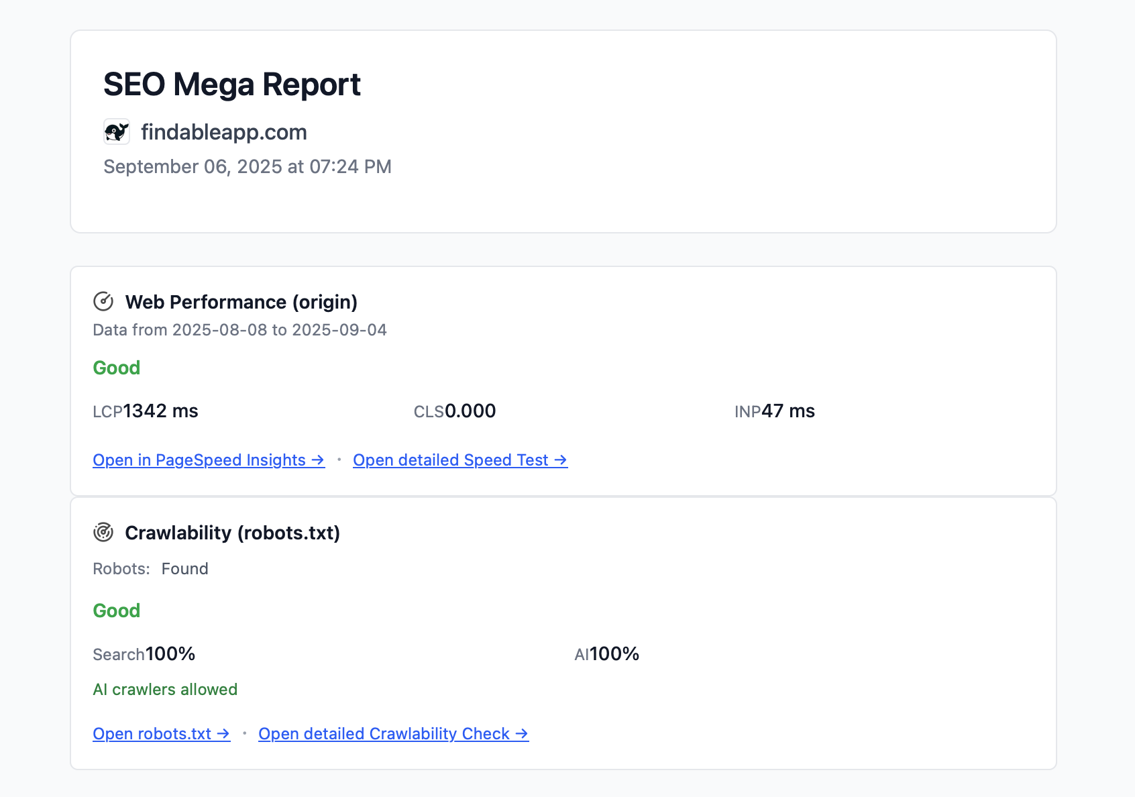Open detailed Crawlability Check link
The height and width of the screenshot is (797, 1135).
(x=393, y=734)
